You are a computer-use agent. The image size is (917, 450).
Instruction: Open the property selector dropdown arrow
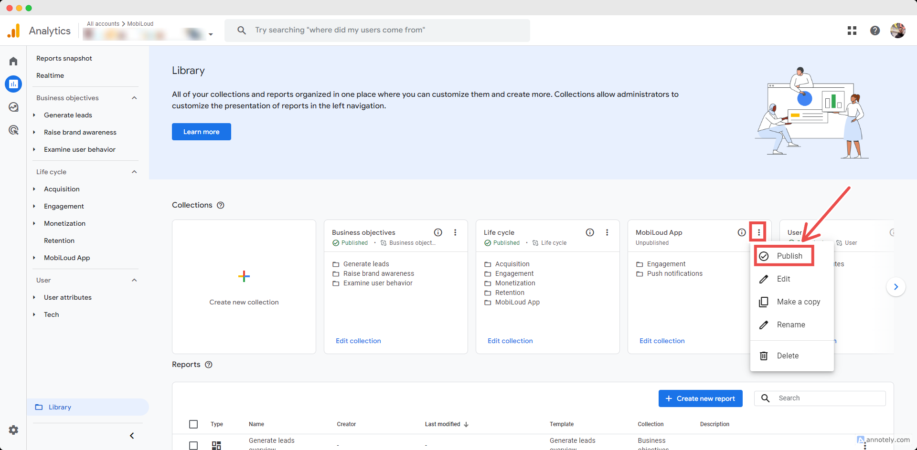(x=211, y=34)
